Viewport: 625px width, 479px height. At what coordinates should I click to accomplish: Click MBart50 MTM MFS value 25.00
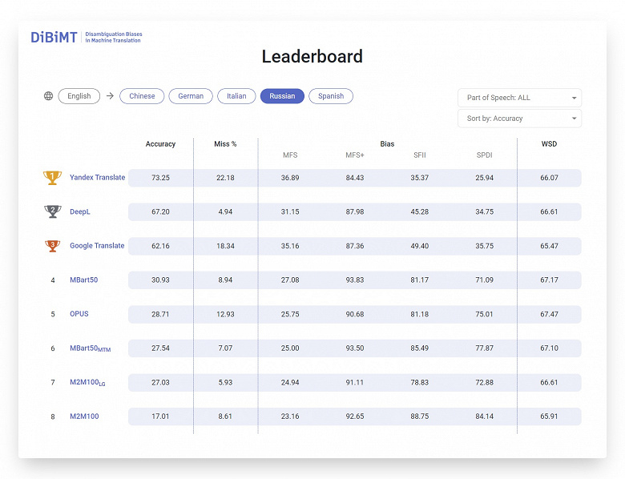coord(290,348)
